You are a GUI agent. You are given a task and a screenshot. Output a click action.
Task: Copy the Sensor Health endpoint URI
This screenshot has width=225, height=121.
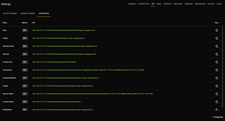(217, 94)
